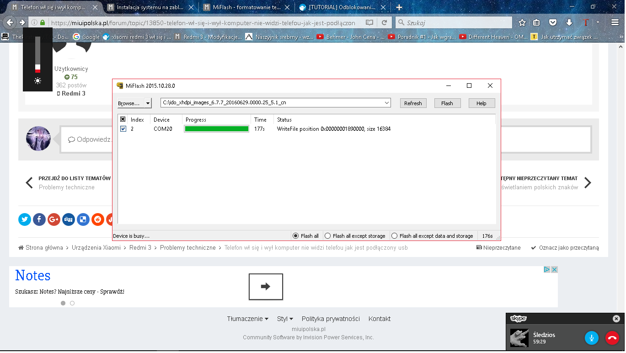Image resolution: width=626 pixels, height=353 pixels.
Task: Select 'Flash all except storage' option
Action: tap(327, 236)
